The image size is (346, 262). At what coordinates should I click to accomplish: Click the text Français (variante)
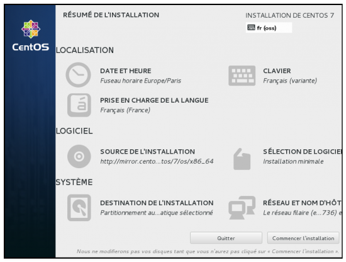[x=290, y=81]
